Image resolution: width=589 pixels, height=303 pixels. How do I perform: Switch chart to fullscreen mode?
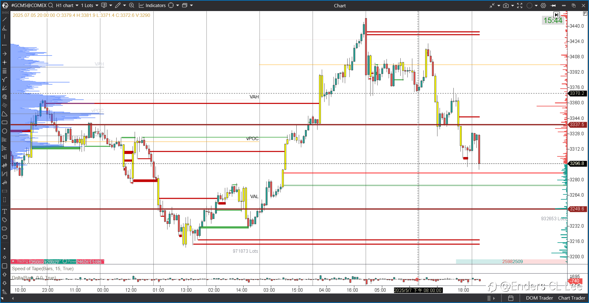pos(520,6)
